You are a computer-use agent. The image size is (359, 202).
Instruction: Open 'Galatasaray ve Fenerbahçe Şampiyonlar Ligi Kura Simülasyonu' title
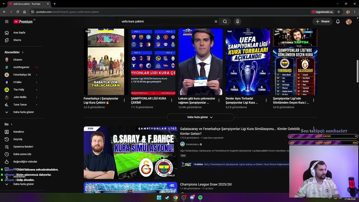(x=240, y=131)
